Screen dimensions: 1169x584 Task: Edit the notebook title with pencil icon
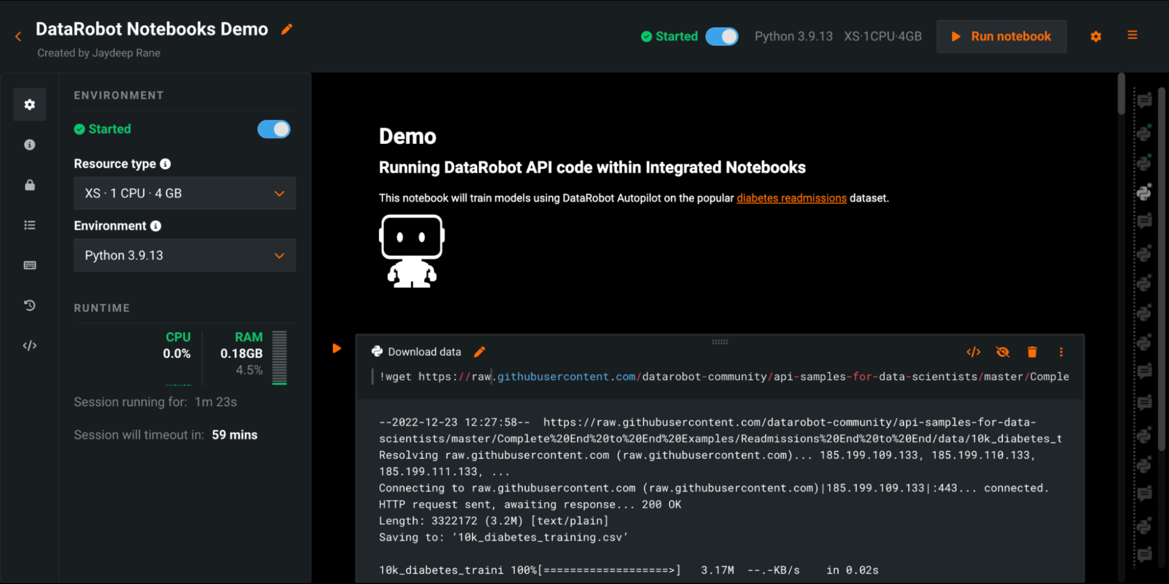[x=287, y=30]
